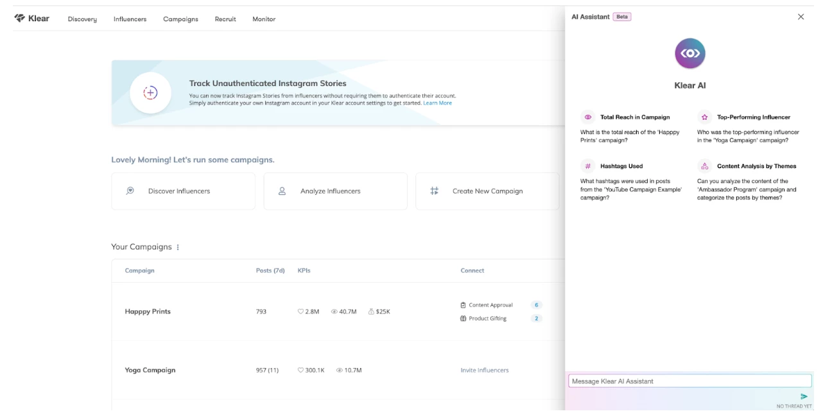The image size is (823, 418).
Task: Click the Analyze Influencers person icon
Action: click(282, 190)
